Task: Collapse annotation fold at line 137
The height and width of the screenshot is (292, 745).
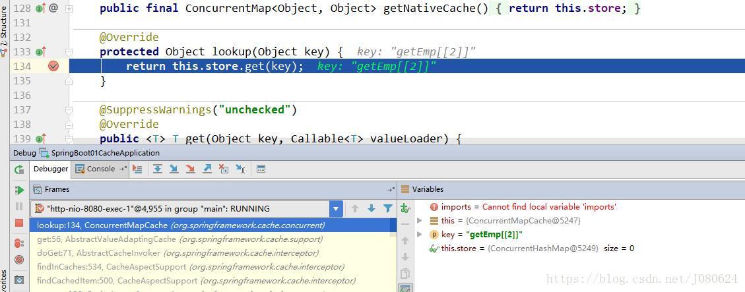Action: [x=69, y=110]
